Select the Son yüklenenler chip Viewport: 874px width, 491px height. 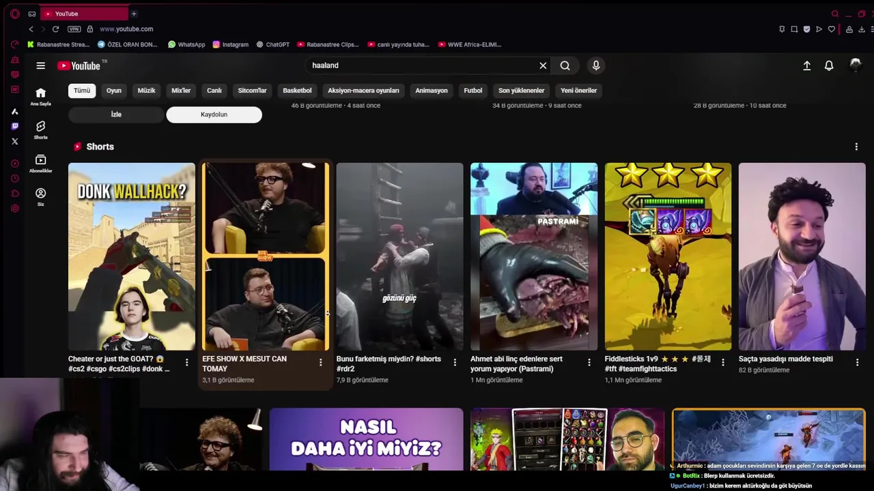click(x=521, y=91)
